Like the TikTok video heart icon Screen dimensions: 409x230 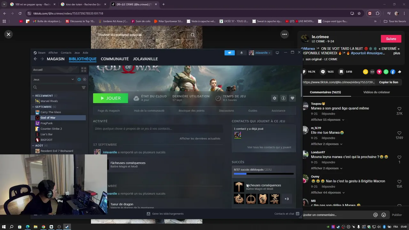pos(304,72)
